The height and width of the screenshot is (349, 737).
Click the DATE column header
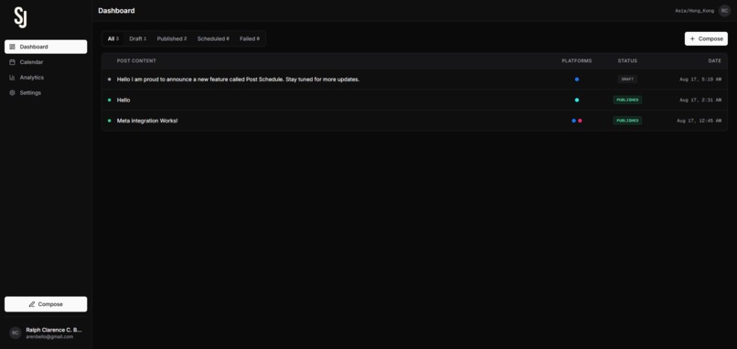[x=714, y=61]
